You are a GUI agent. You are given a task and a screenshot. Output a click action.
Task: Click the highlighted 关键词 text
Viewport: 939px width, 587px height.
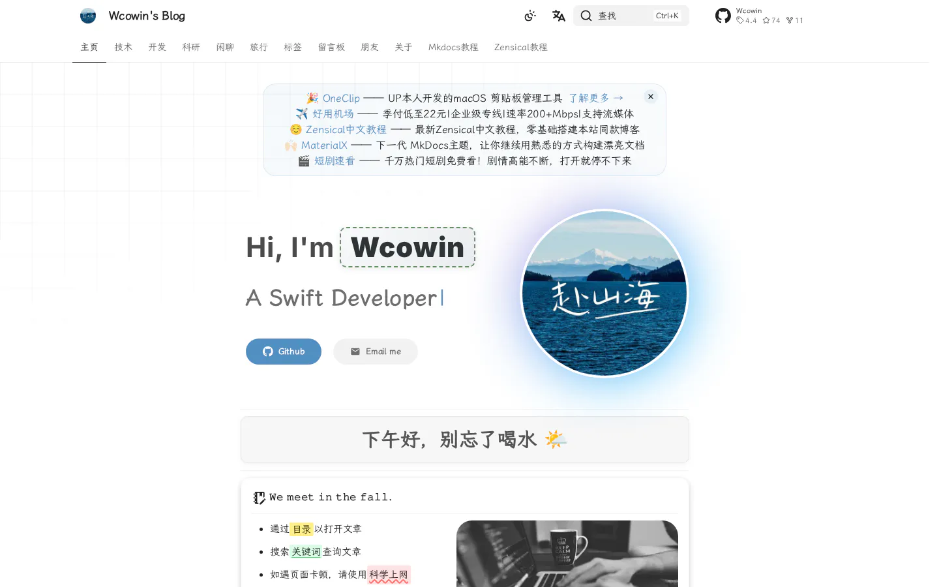tap(306, 552)
